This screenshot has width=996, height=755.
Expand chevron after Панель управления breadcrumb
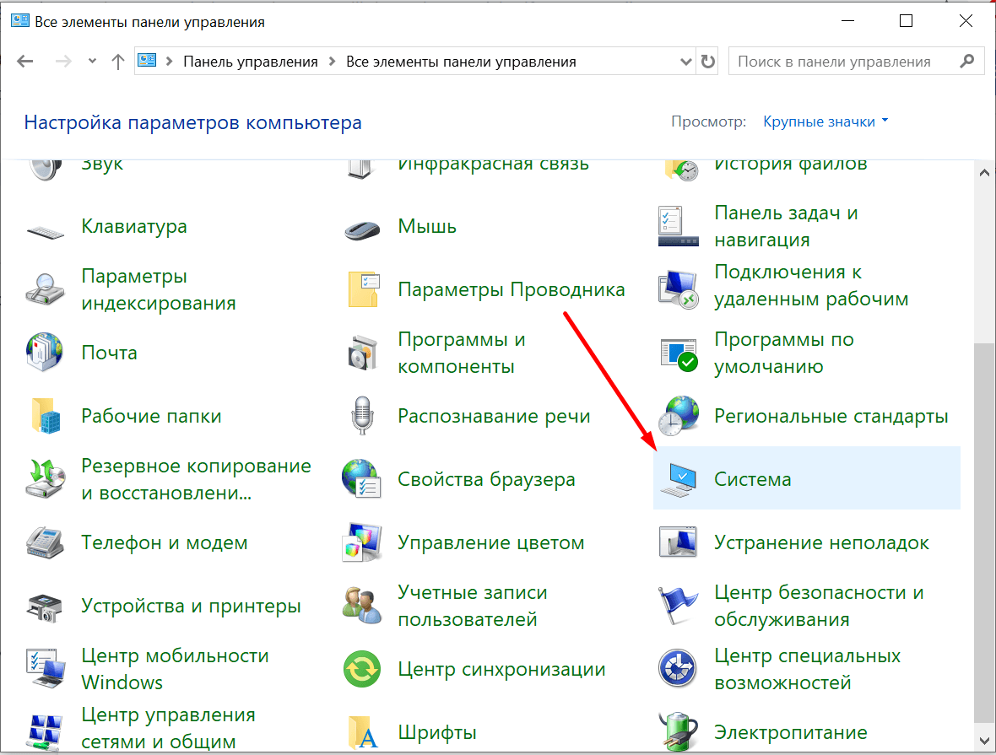point(333,62)
